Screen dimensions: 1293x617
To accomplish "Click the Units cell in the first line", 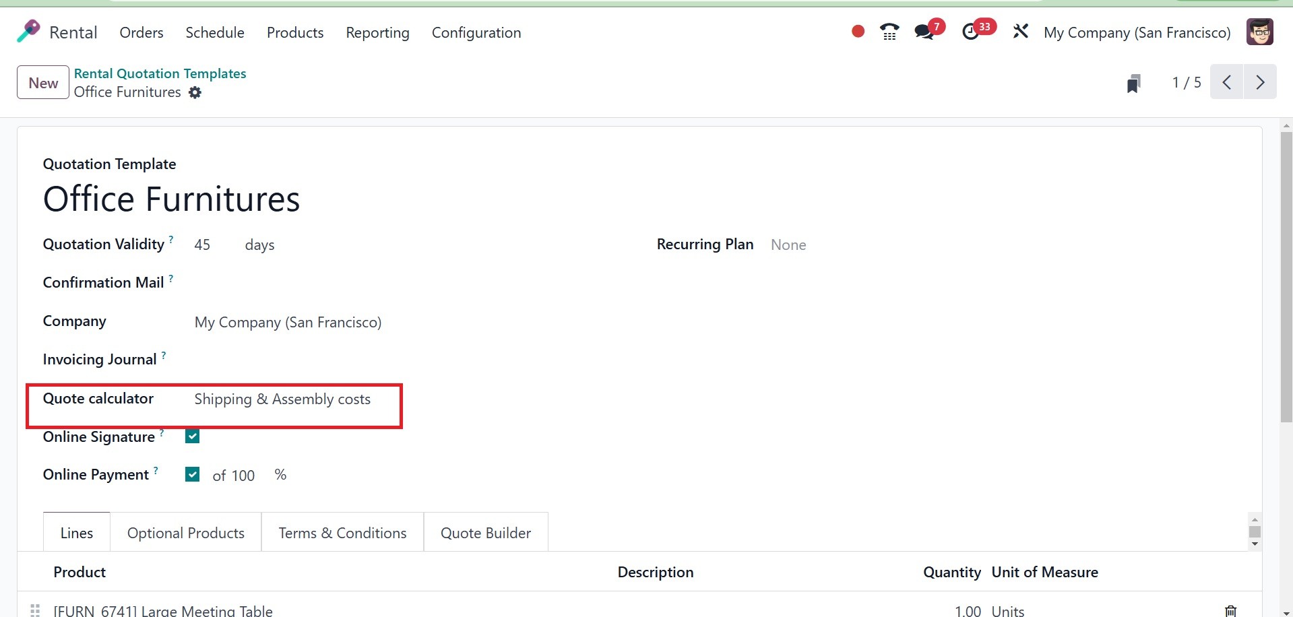I will click(1008, 610).
